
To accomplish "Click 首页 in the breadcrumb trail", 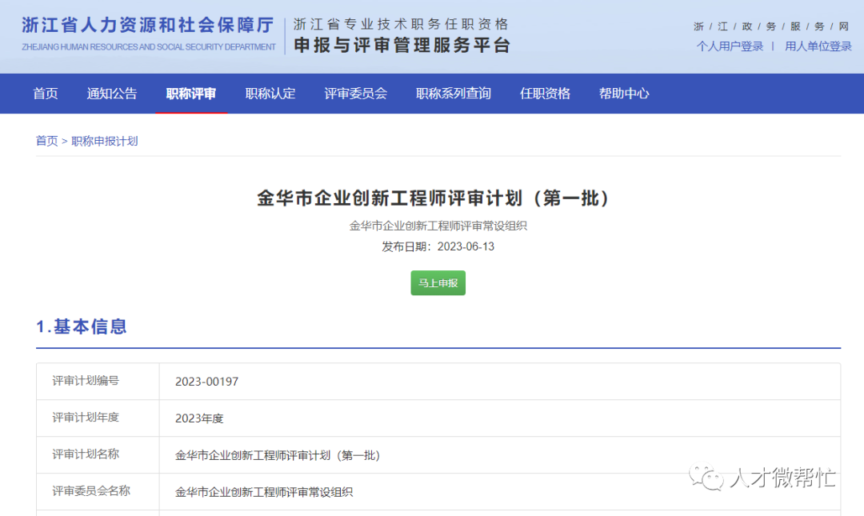I will pyautogui.click(x=46, y=141).
